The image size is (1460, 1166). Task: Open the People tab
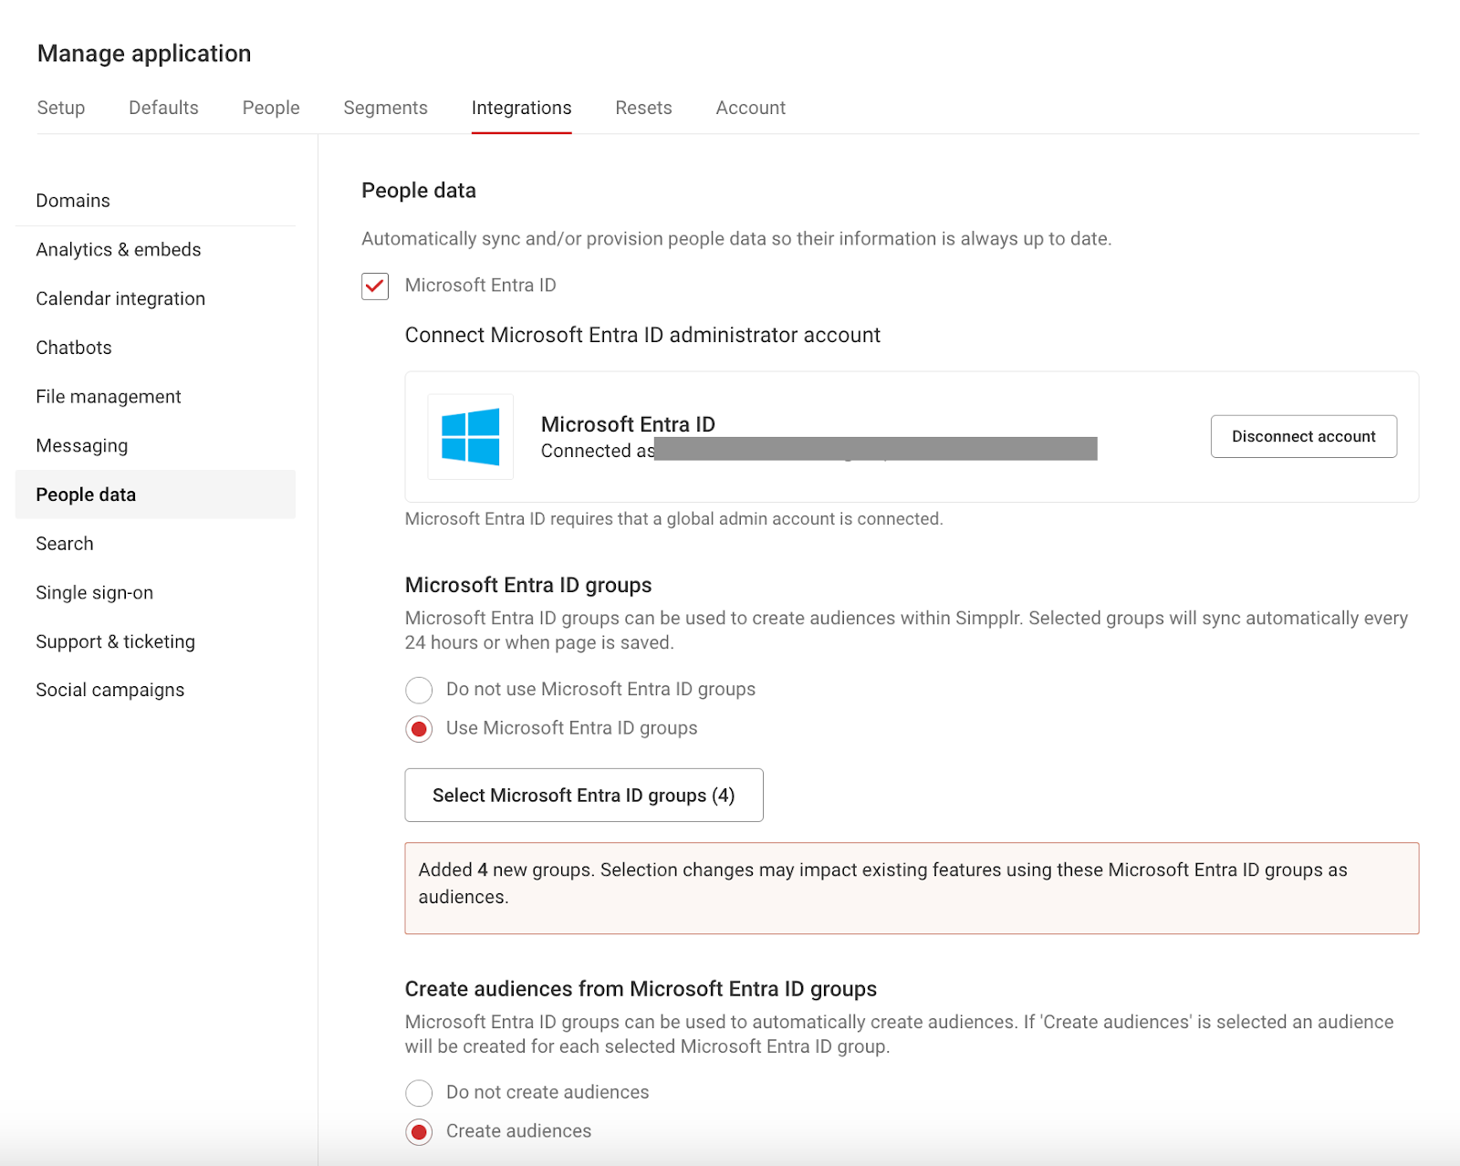[x=271, y=108]
